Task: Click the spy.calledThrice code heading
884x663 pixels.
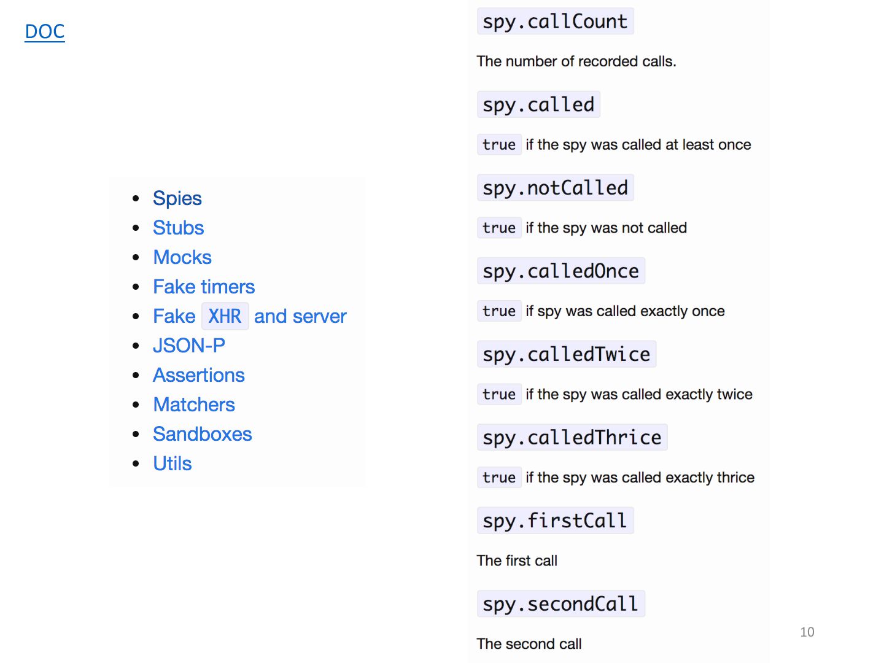Action: (572, 438)
